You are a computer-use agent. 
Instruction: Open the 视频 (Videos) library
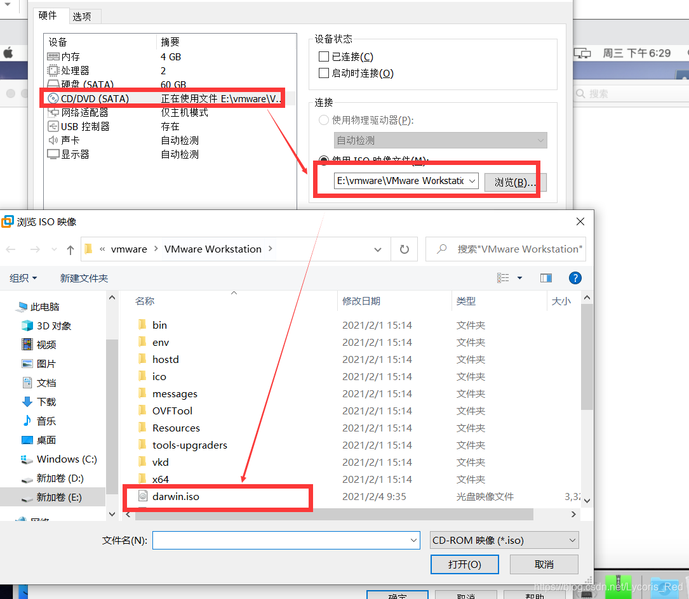pos(39,345)
